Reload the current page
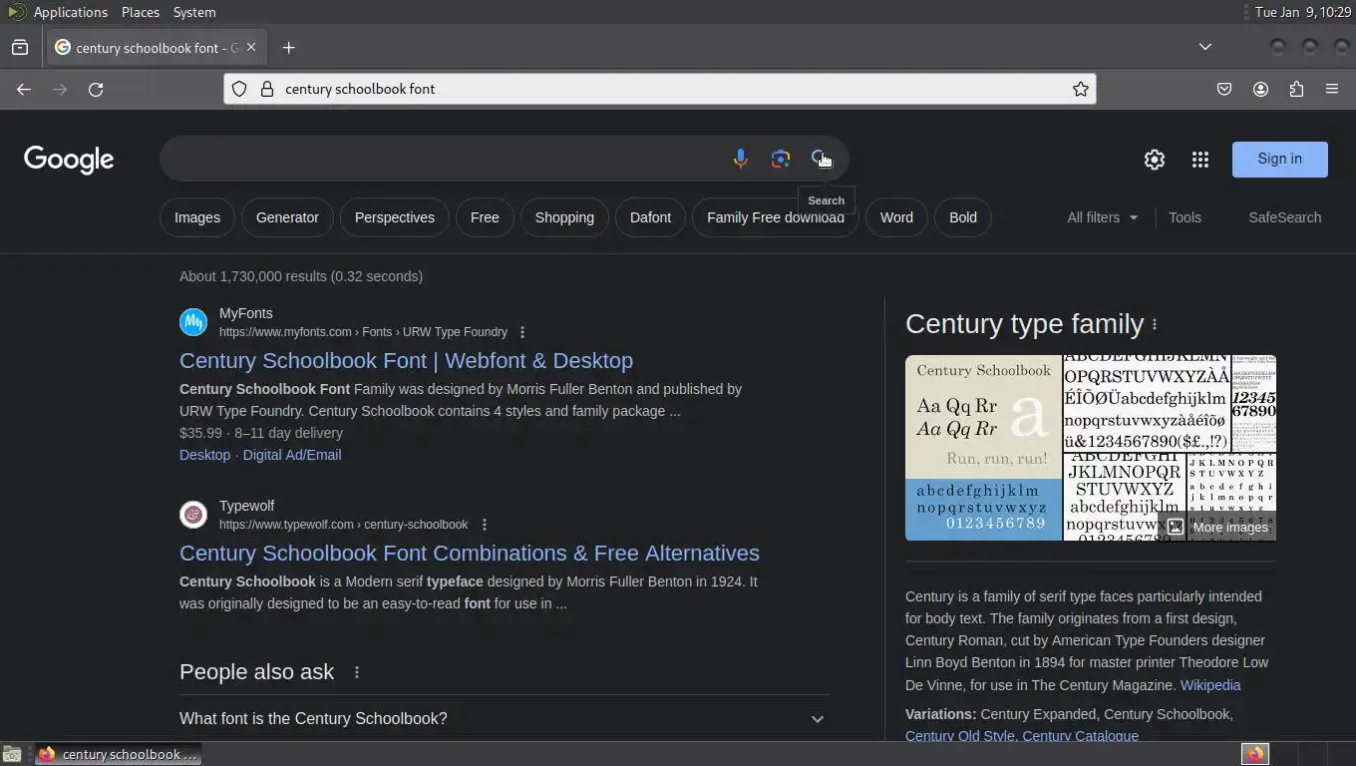This screenshot has height=766, width=1356. [x=96, y=89]
